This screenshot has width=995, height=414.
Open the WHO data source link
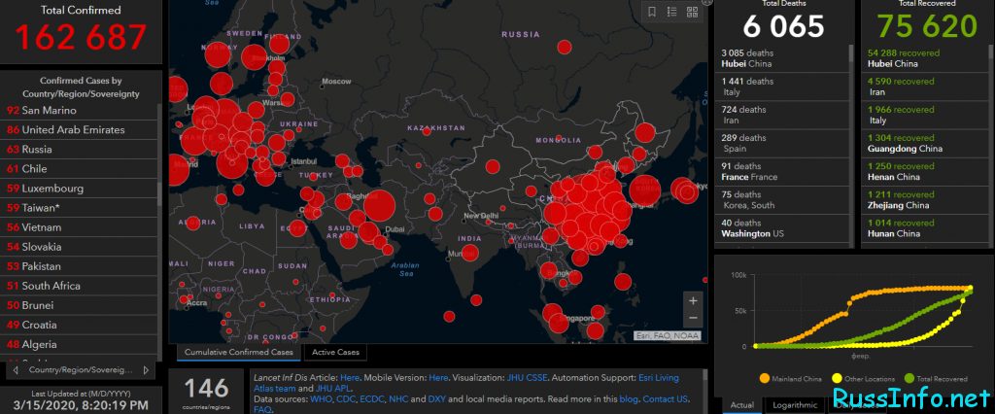(x=319, y=399)
